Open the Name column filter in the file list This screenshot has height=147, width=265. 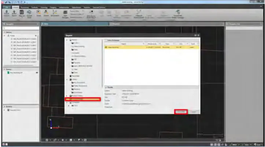143,44
